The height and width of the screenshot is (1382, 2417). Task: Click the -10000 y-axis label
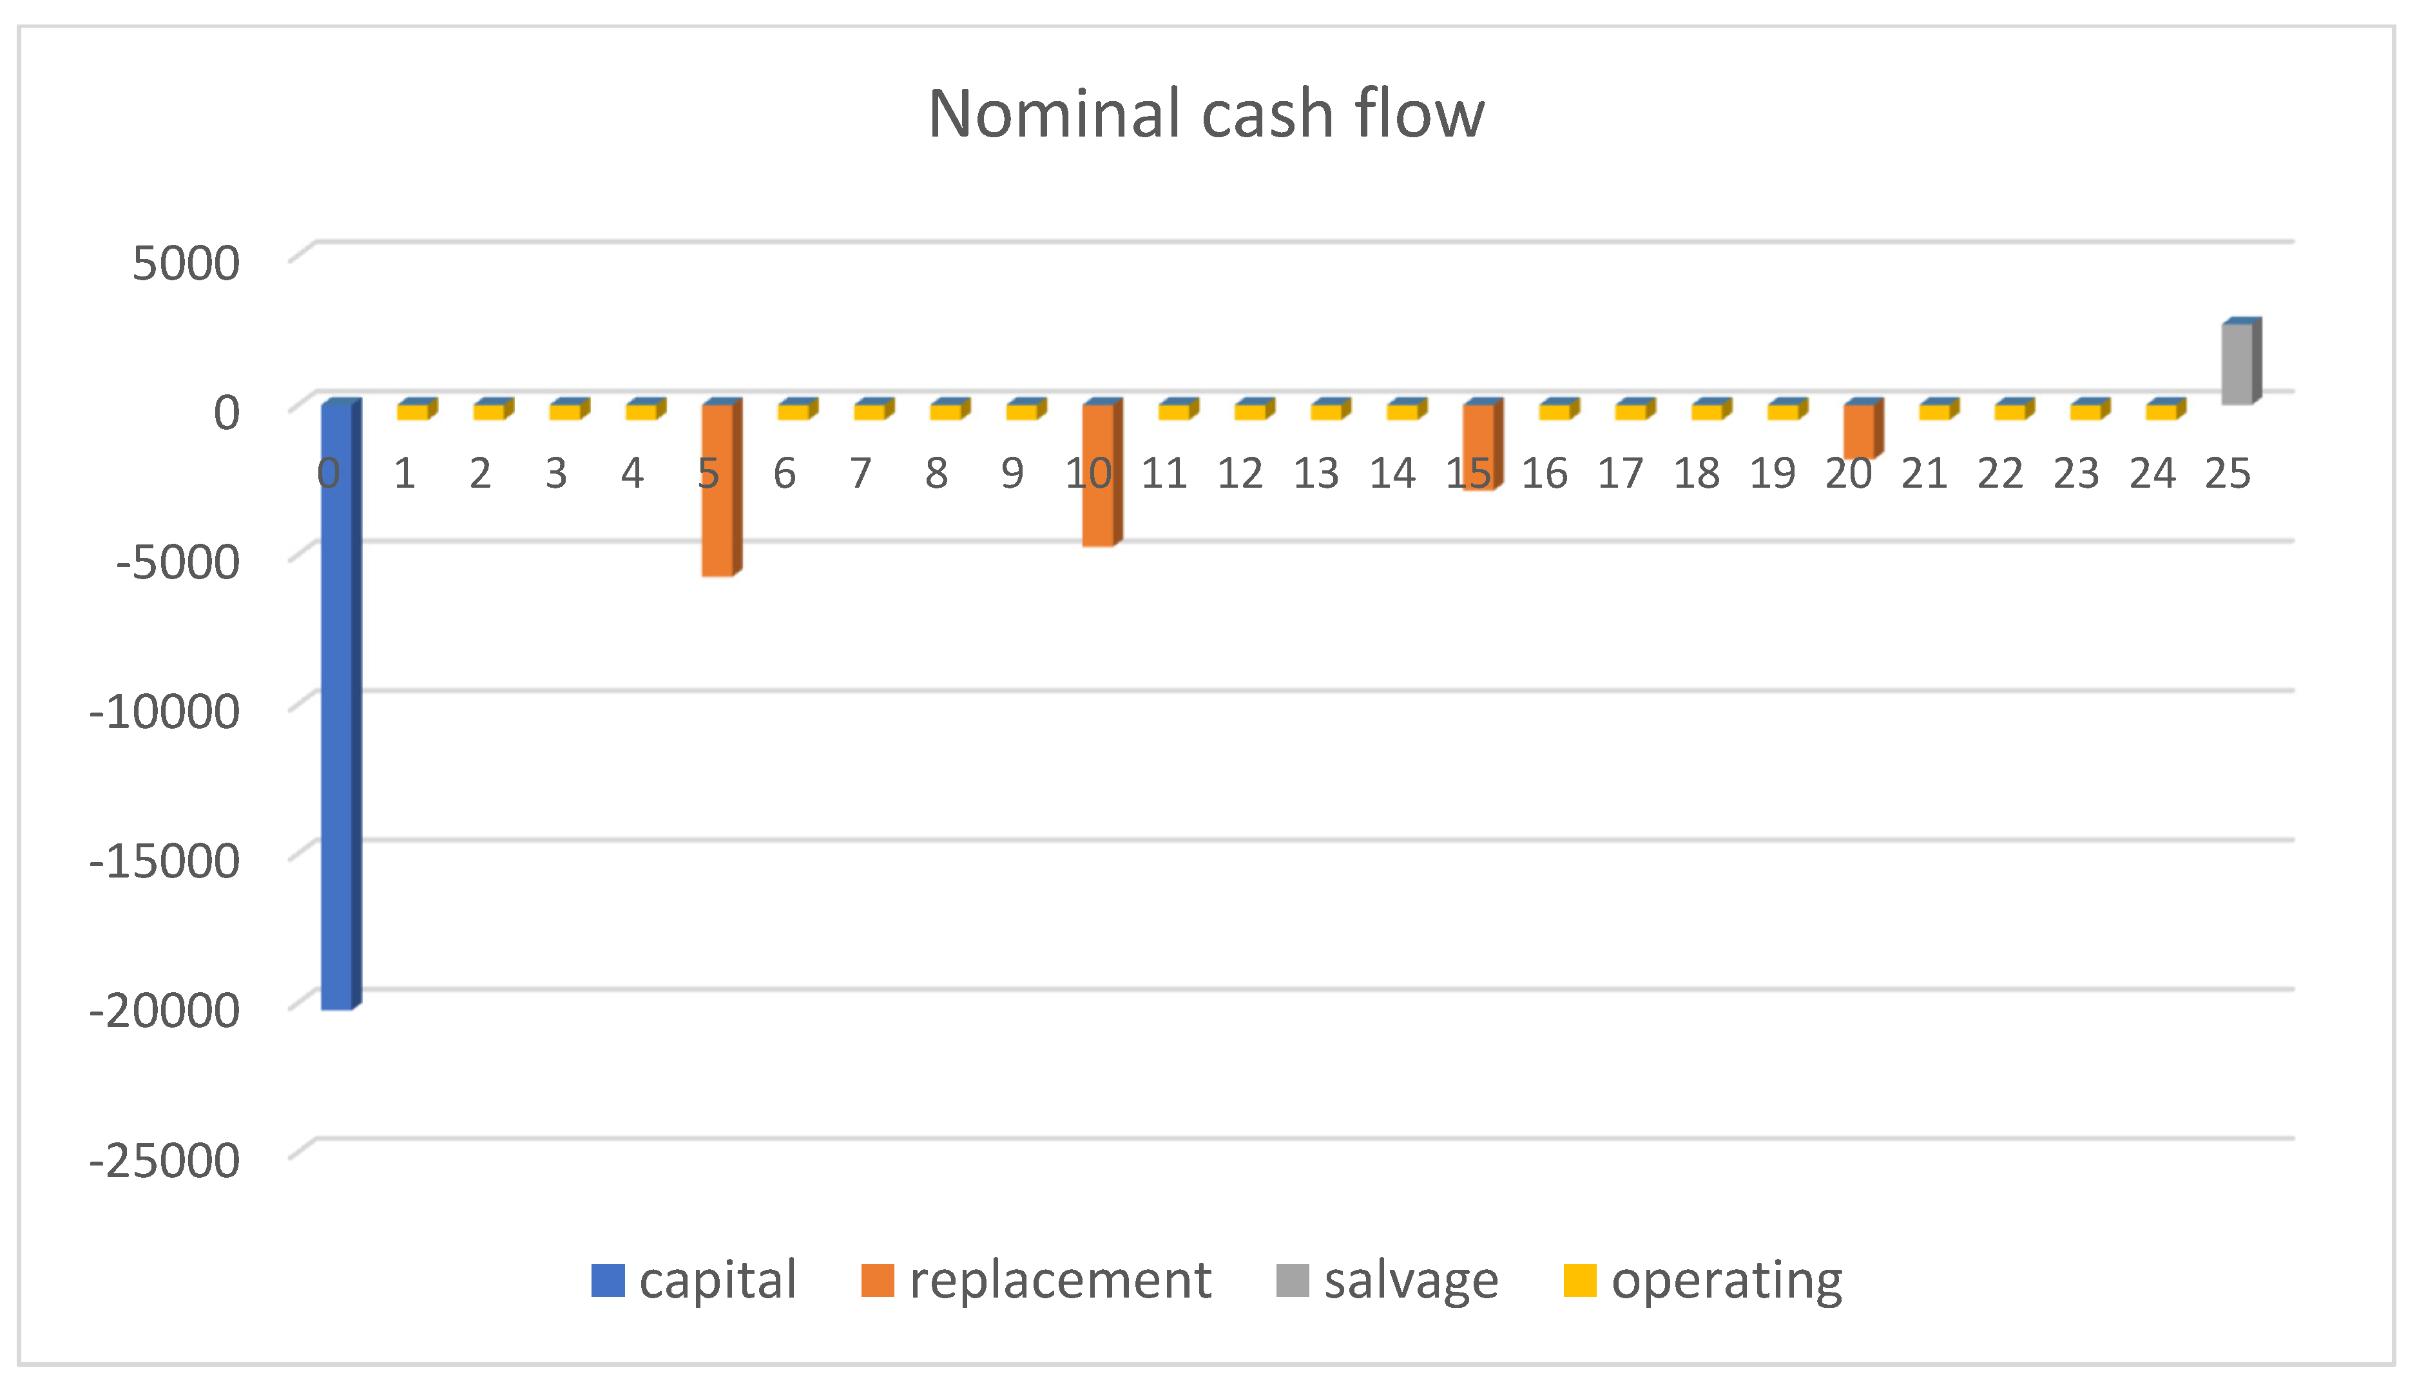coord(165,711)
